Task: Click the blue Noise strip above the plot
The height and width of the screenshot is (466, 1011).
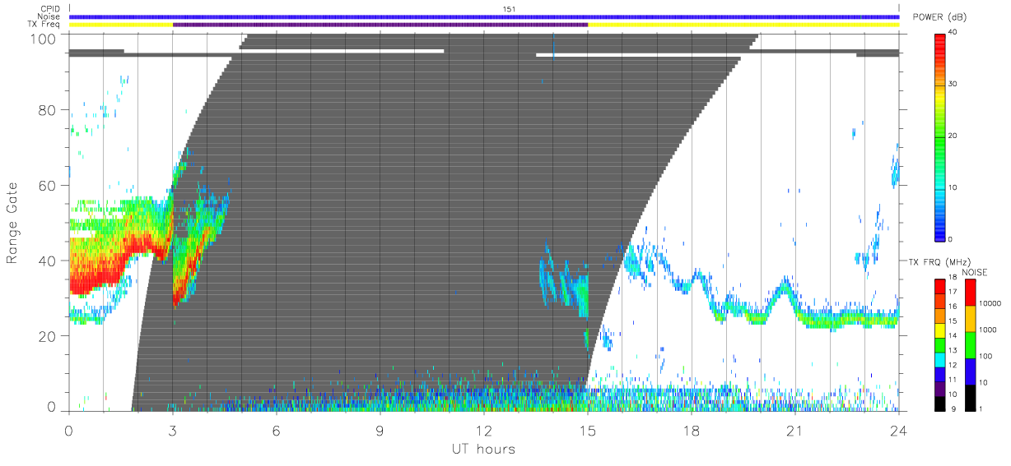Action: point(484,16)
